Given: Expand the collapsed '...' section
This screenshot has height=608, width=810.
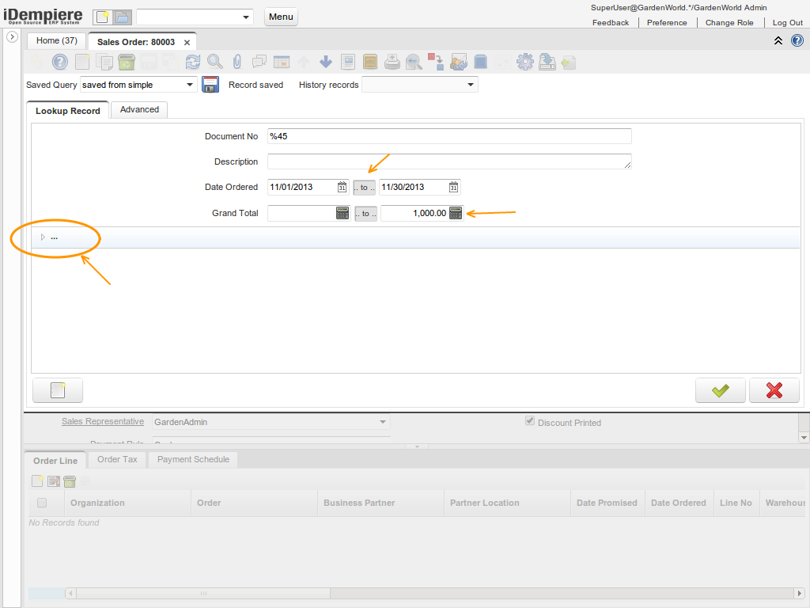Looking at the screenshot, I should tap(44, 237).
